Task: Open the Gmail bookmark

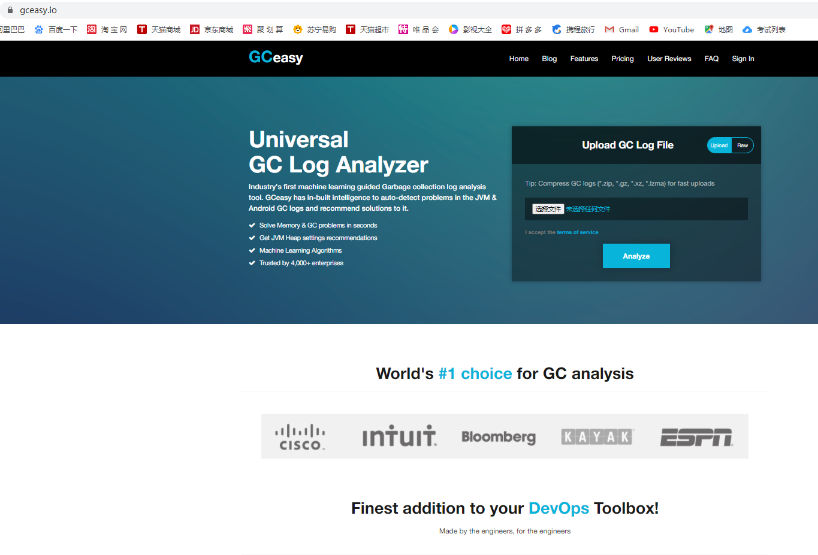Action: [621, 29]
